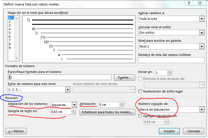
Task: Collapse dialog with Menos button
Action: click(x=16, y=131)
